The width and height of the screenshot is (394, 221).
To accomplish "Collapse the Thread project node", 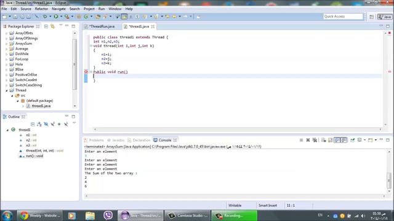I will [7, 90].
